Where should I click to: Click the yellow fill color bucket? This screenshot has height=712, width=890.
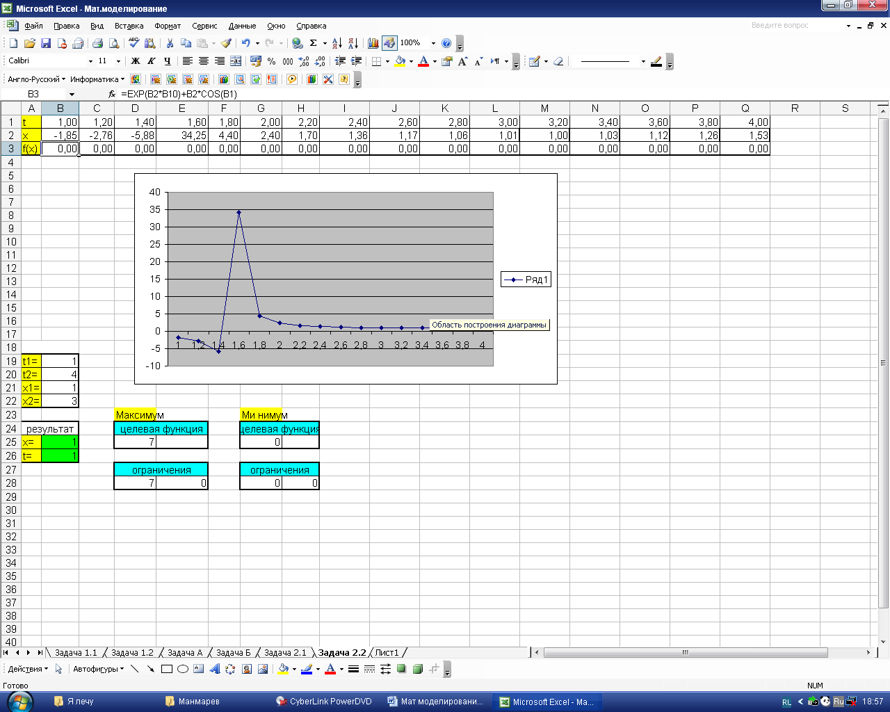[400, 61]
